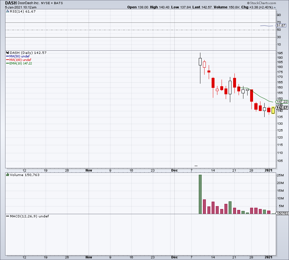This screenshot has height=260, width=289.
Task: Click the tallest green volume bar
Action: tap(200, 194)
